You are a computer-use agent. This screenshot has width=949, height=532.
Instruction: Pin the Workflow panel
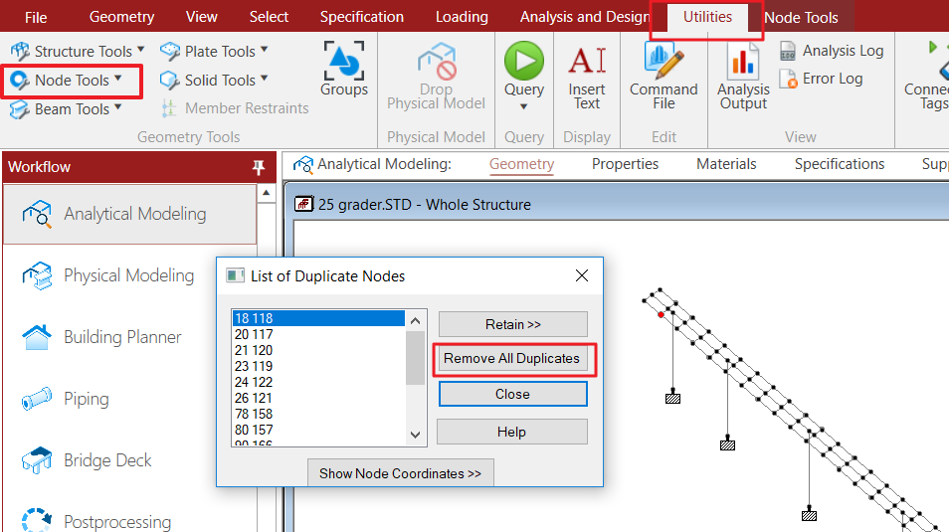click(x=259, y=167)
